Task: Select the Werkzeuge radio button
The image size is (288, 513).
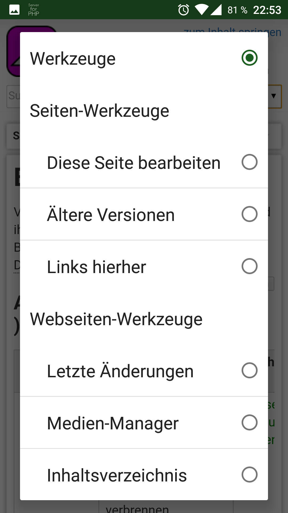Action: pos(249,58)
